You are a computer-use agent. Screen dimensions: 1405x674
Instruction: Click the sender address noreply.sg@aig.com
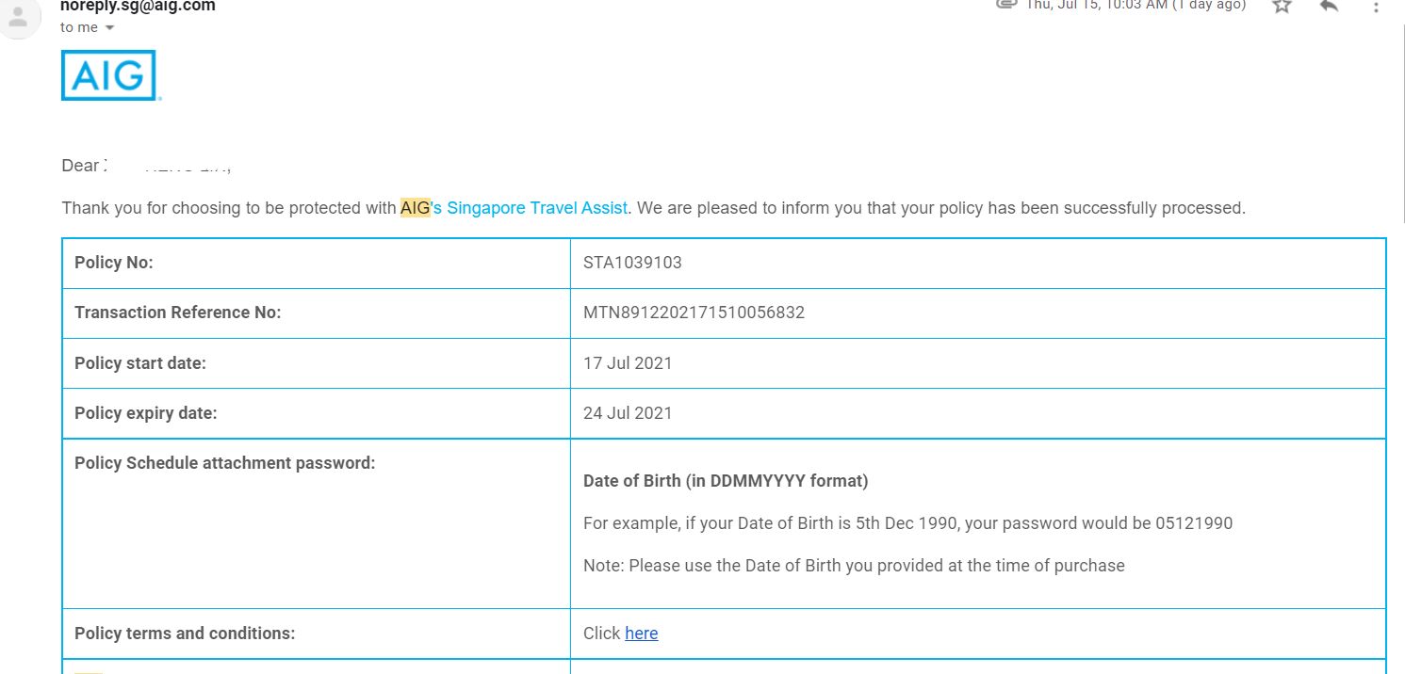(138, 7)
